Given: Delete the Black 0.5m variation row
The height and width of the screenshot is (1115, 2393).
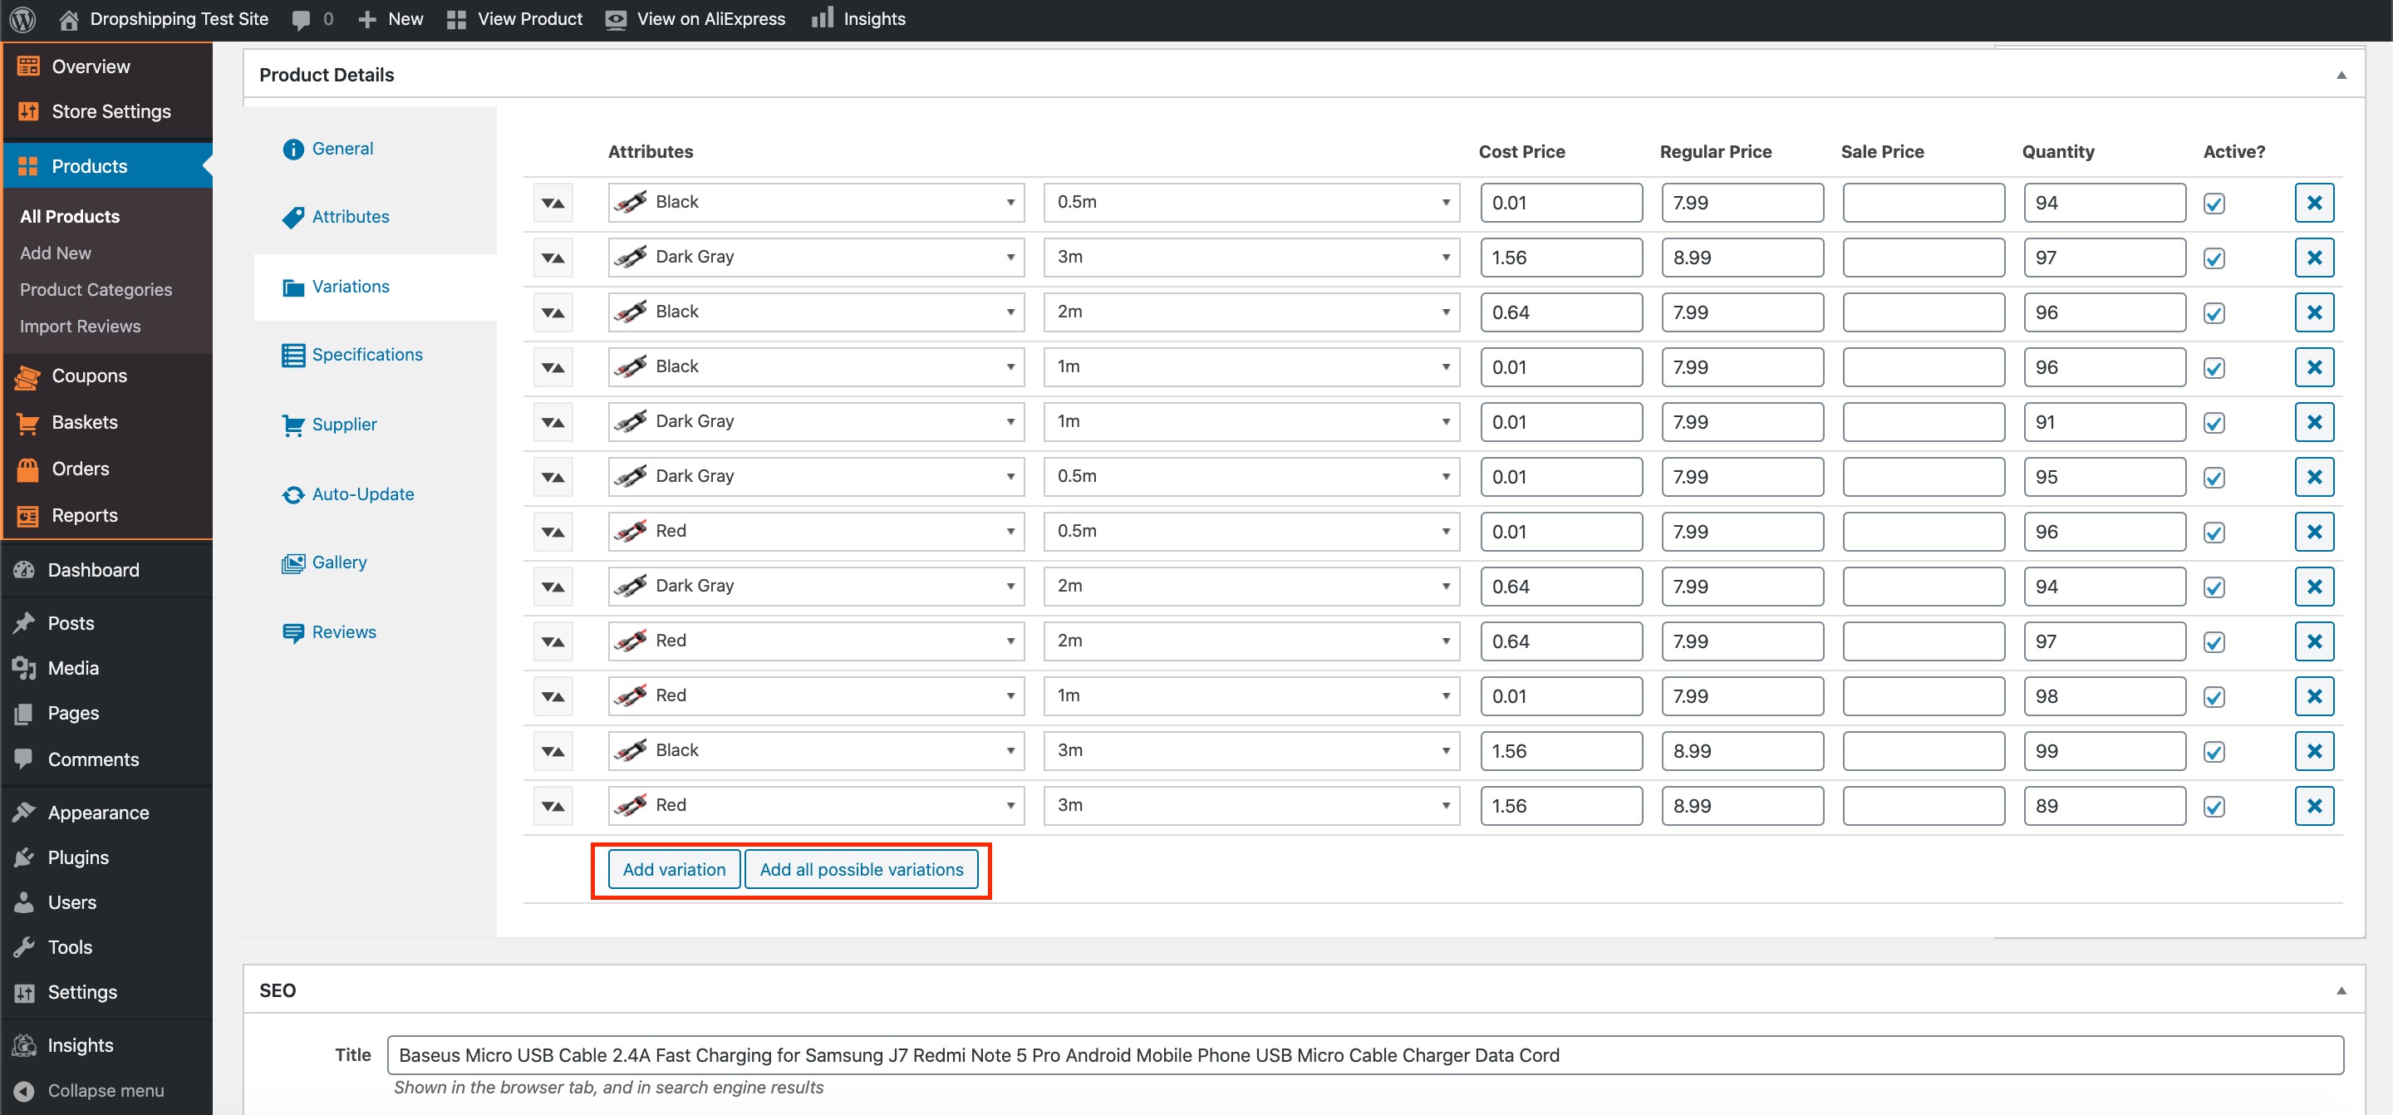Looking at the screenshot, I should (x=2313, y=203).
